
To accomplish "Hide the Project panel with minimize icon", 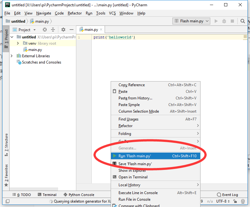I will coord(72,30).
